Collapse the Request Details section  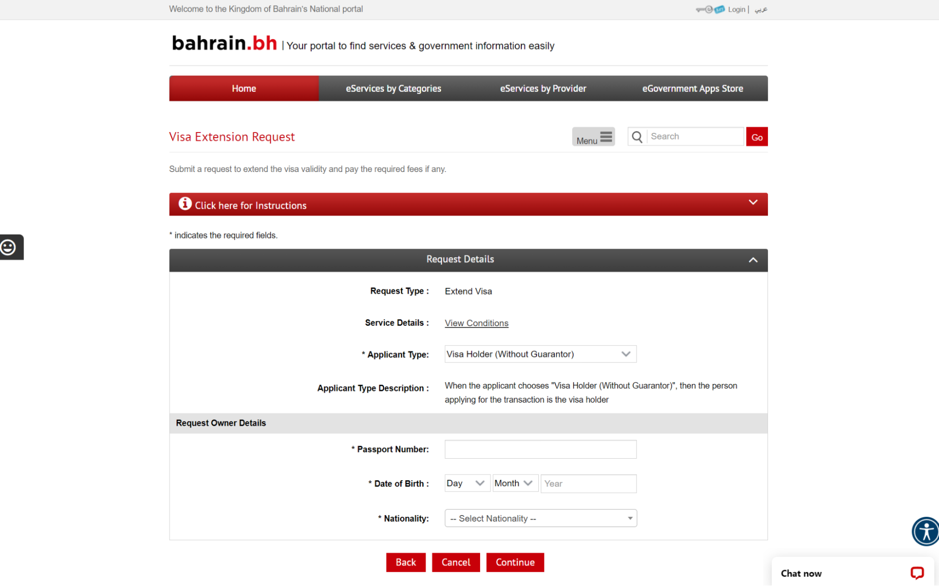point(753,260)
